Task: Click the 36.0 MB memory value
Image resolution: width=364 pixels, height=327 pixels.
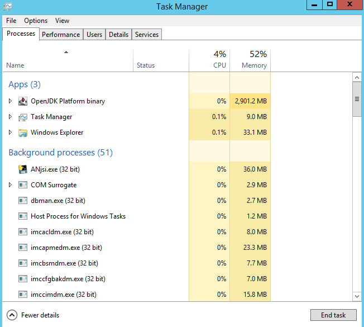Action: [255, 169]
